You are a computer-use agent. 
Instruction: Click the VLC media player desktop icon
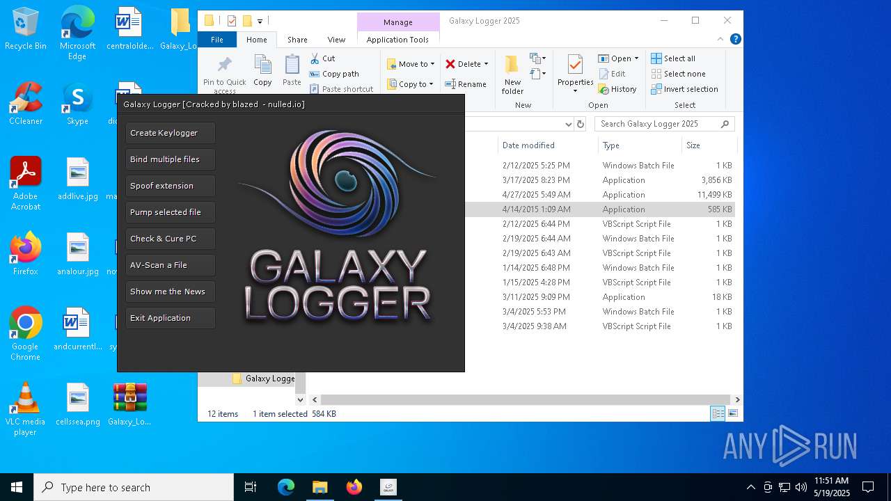25,409
